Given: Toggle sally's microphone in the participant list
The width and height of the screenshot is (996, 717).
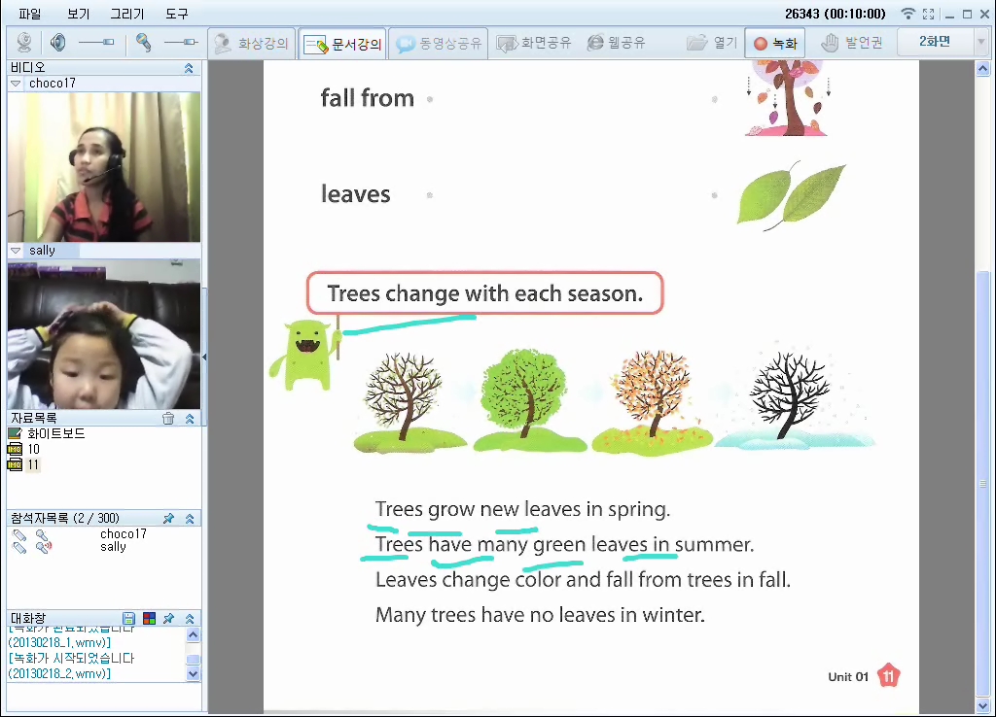Looking at the screenshot, I should [42, 547].
